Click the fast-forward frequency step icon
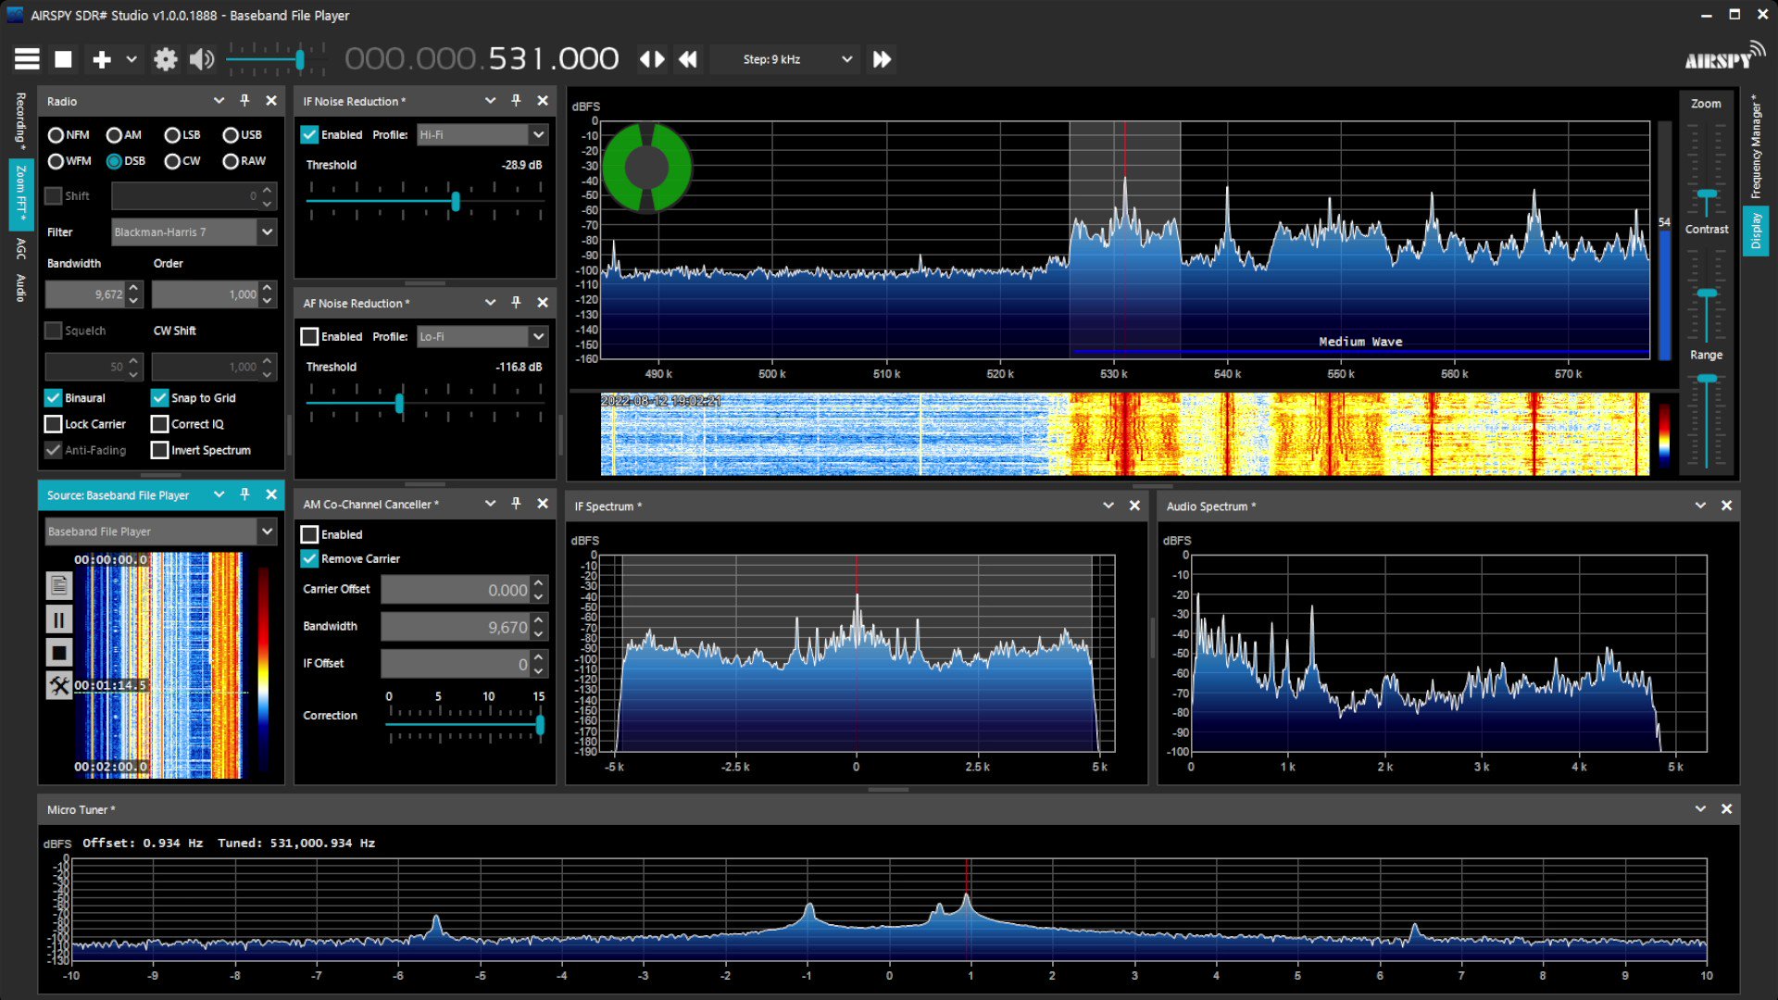 pyautogui.click(x=882, y=59)
